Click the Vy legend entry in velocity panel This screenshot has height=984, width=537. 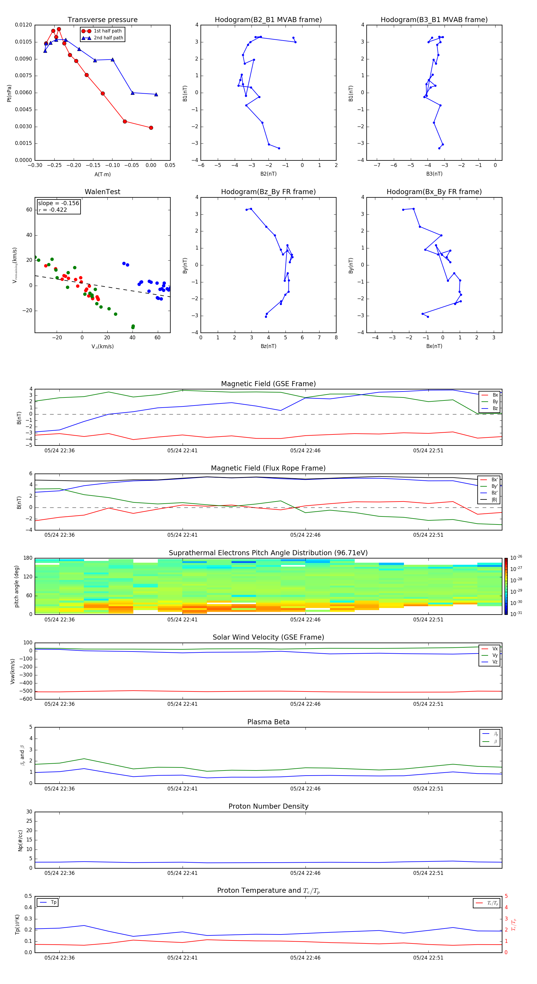[x=490, y=655]
